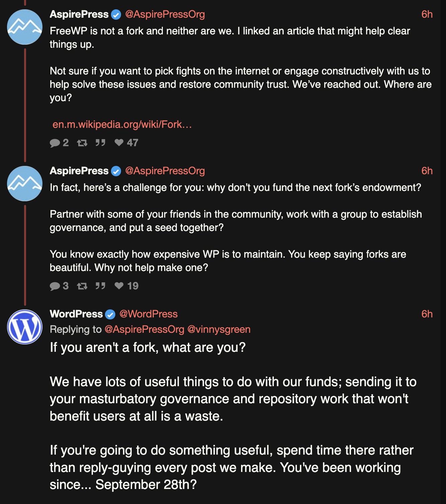Click the second AspirePress mountain avatar
Screen dimensions: 446x504
click(25, 184)
